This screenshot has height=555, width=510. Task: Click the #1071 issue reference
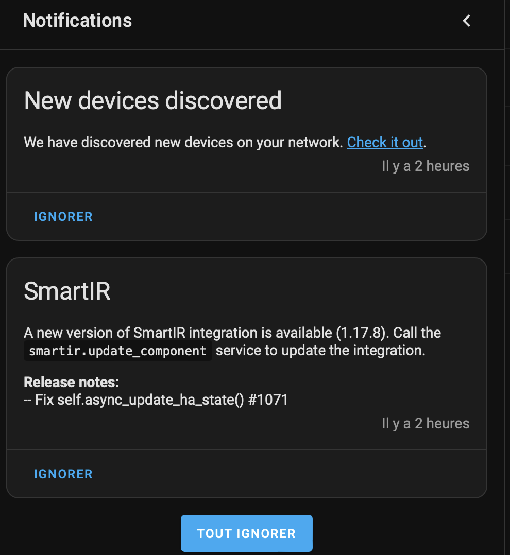[x=268, y=400]
